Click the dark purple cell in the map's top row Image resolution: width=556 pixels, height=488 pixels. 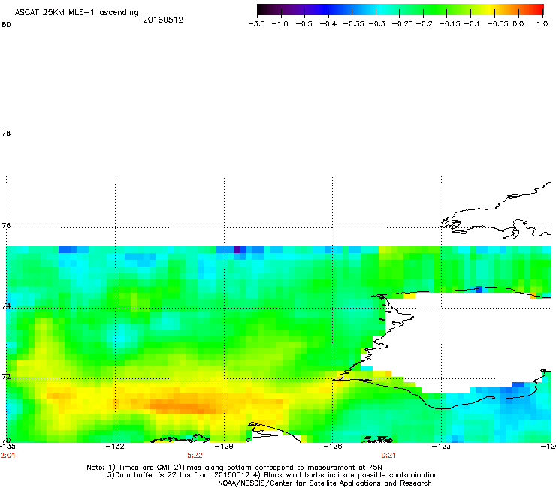tap(237, 249)
